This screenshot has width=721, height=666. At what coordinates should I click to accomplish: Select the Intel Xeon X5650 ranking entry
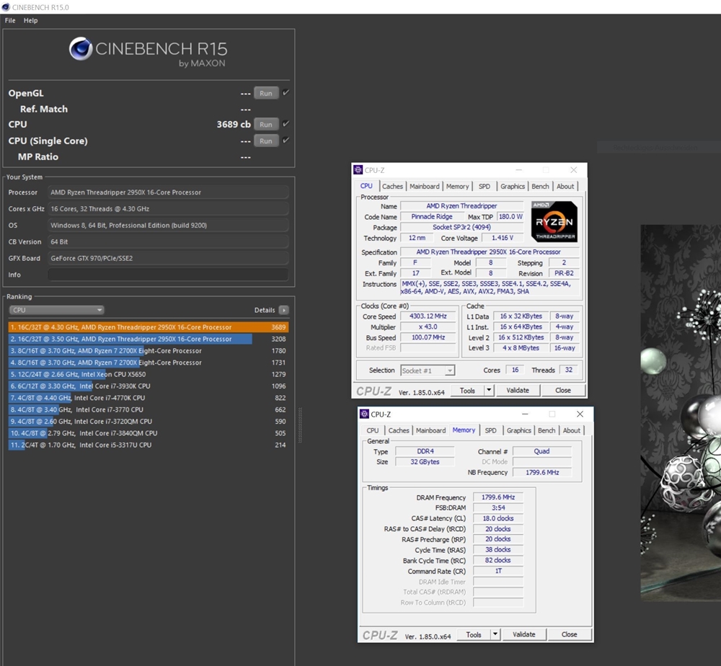(x=148, y=375)
